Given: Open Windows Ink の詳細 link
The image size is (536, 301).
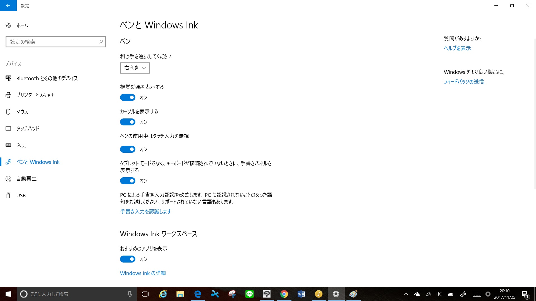Looking at the screenshot, I should (143, 273).
